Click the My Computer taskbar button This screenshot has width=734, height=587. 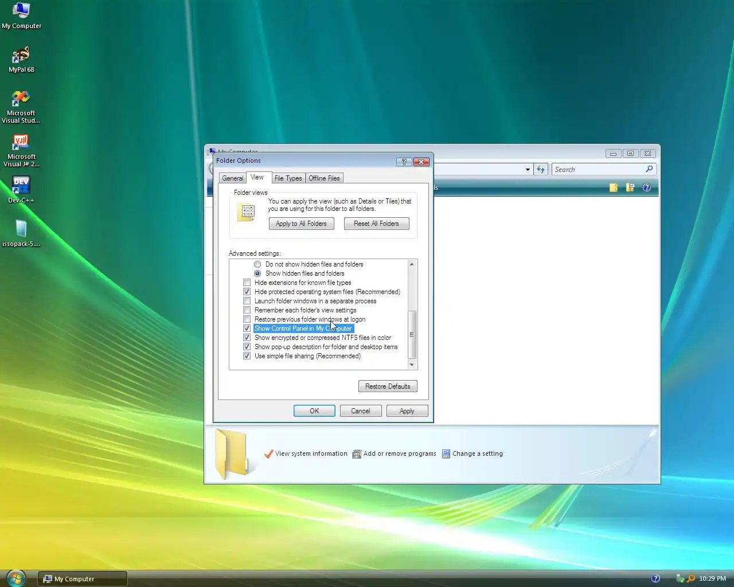83,578
